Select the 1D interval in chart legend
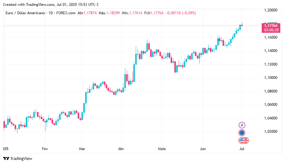This screenshot has height=164, width=285. (50, 13)
